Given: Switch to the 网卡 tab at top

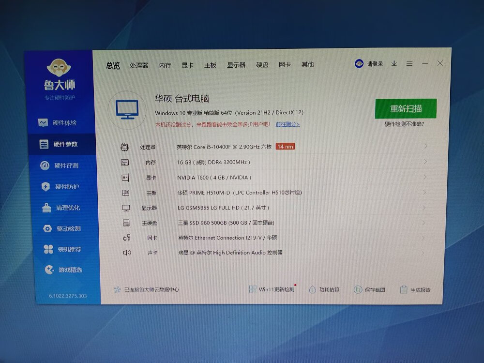Looking at the screenshot, I should tap(285, 64).
